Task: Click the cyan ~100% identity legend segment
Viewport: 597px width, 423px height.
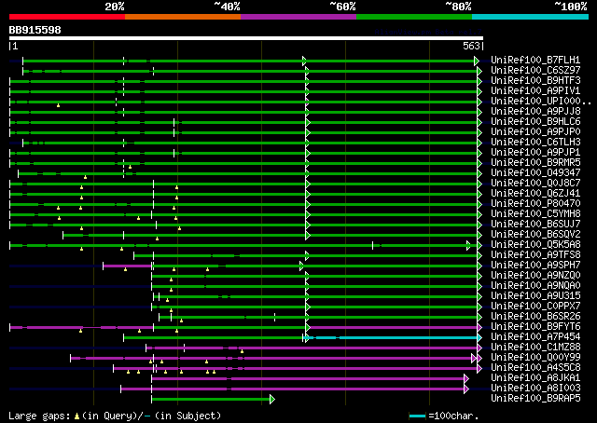Action: coord(531,17)
